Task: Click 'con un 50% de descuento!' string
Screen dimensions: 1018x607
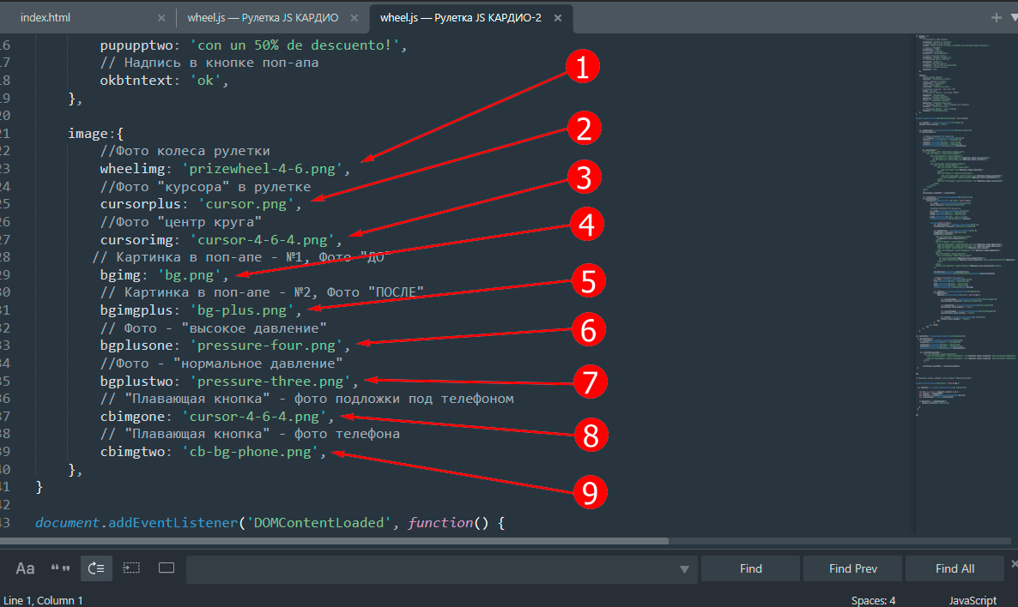Action: [x=295, y=45]
